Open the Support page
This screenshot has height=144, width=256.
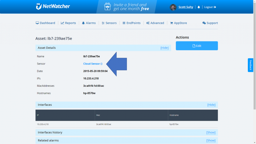[x=210, y=23]
